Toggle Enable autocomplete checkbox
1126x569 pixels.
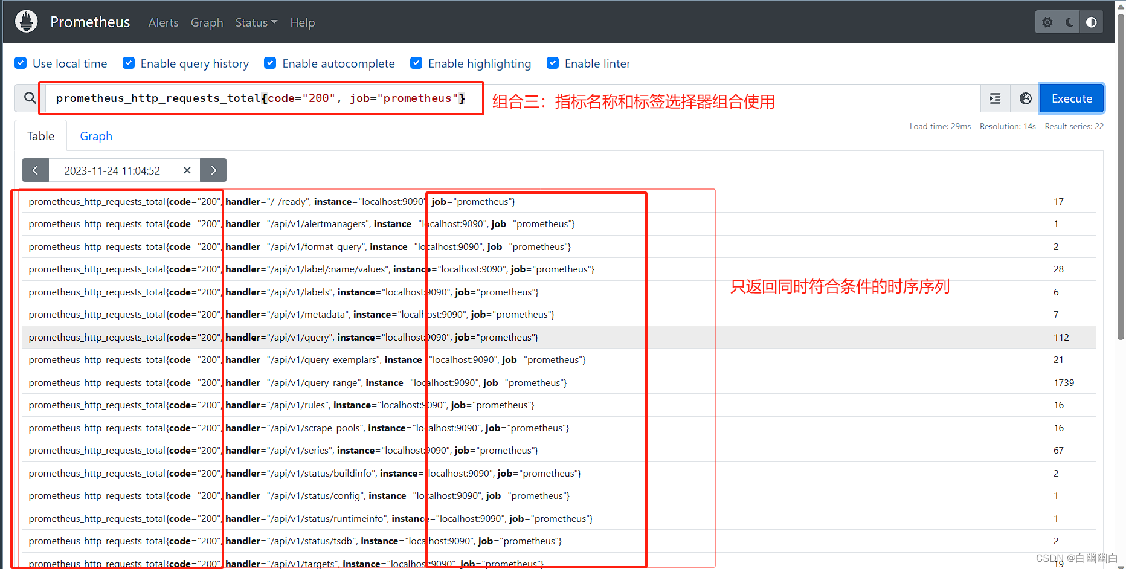[270, 63]
